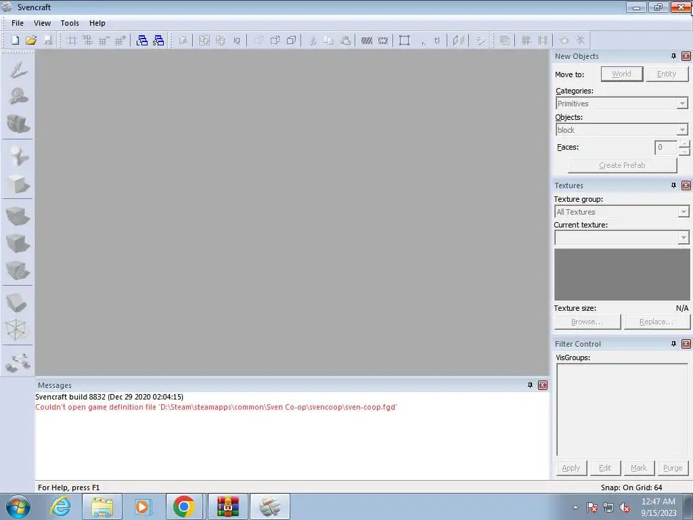Toggle texture lock 'tl' button

[x=437, y=40]
